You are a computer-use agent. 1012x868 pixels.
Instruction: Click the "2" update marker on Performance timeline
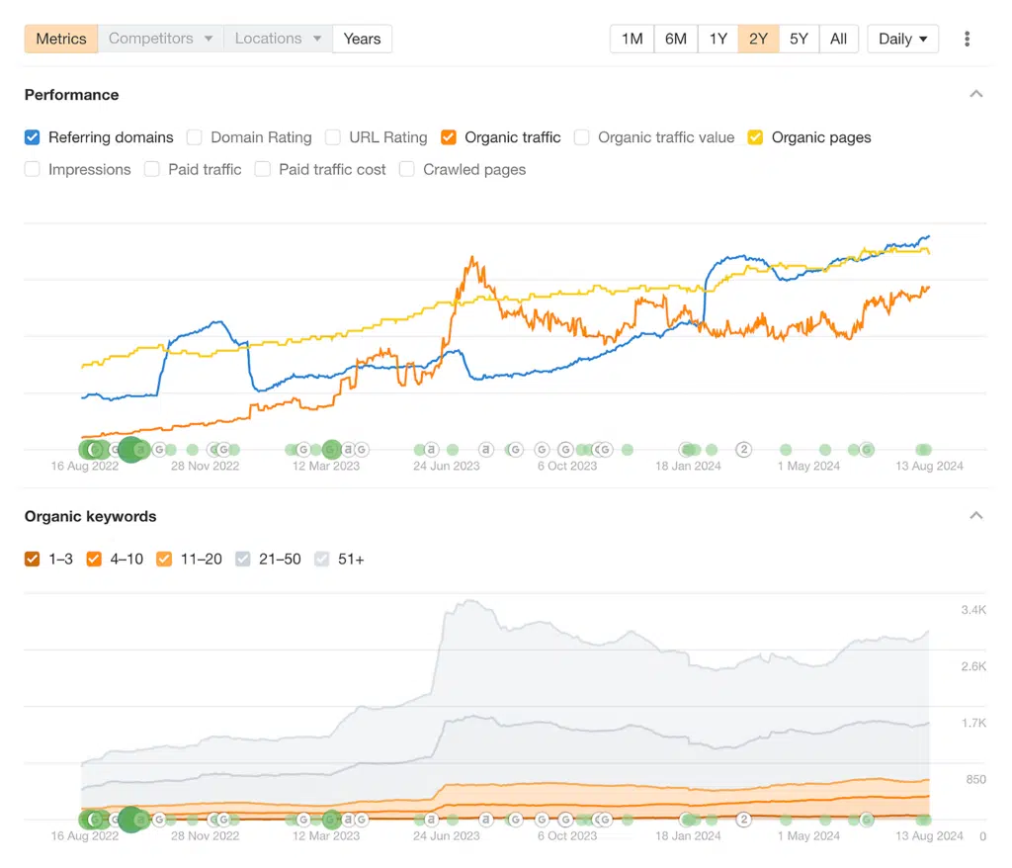(744, 449)
